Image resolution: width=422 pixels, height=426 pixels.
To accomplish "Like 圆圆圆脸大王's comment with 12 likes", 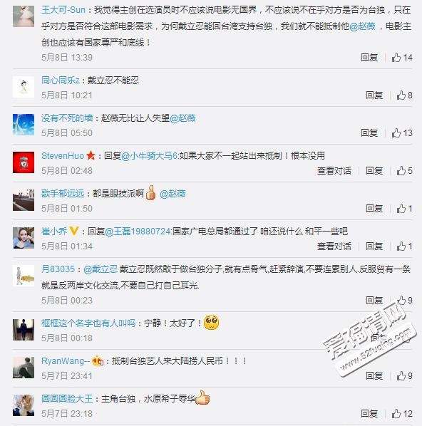I will tap(402, 413).
